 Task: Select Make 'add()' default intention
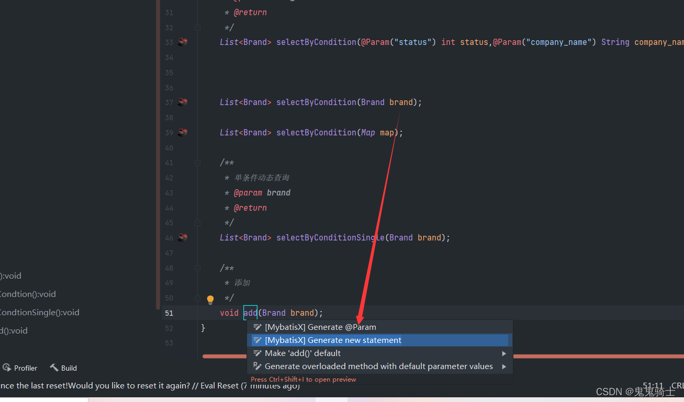[x=379, y=353]
